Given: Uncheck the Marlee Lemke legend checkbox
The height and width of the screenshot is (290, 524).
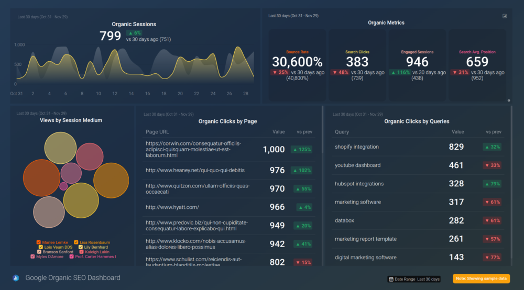Looking at the screenshot, I should click(x=39, y=242).
